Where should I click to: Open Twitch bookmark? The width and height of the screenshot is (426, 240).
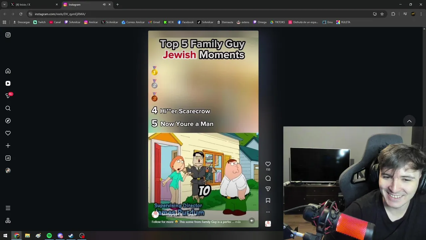tap(40, 22)
